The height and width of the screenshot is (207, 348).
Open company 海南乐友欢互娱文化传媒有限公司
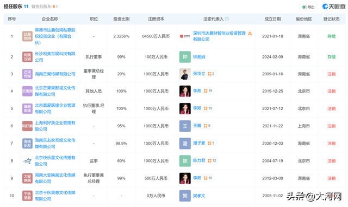click(x=55, y=144)
